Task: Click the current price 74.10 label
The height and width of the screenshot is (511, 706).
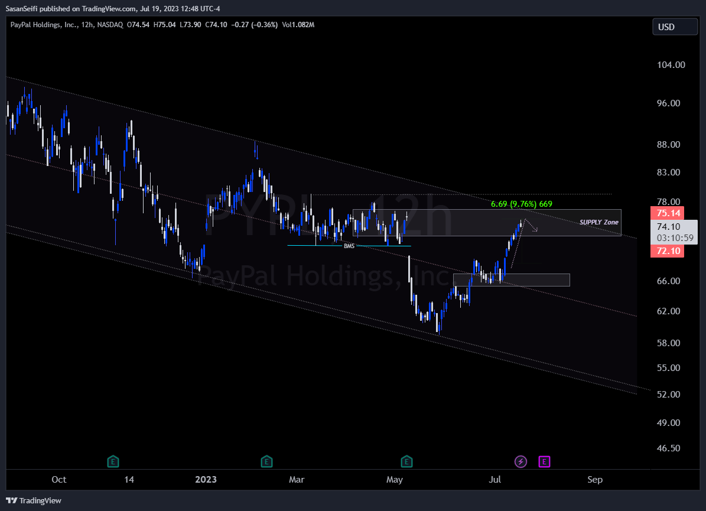Action: click(x=669, y=226)
